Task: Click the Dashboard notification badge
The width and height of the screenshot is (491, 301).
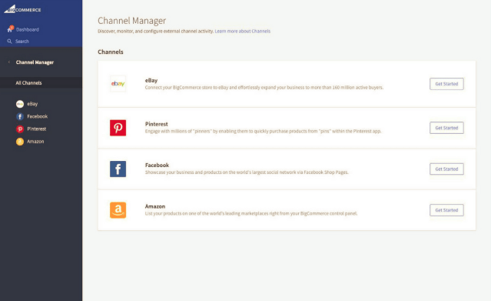Action: [12, 27]
